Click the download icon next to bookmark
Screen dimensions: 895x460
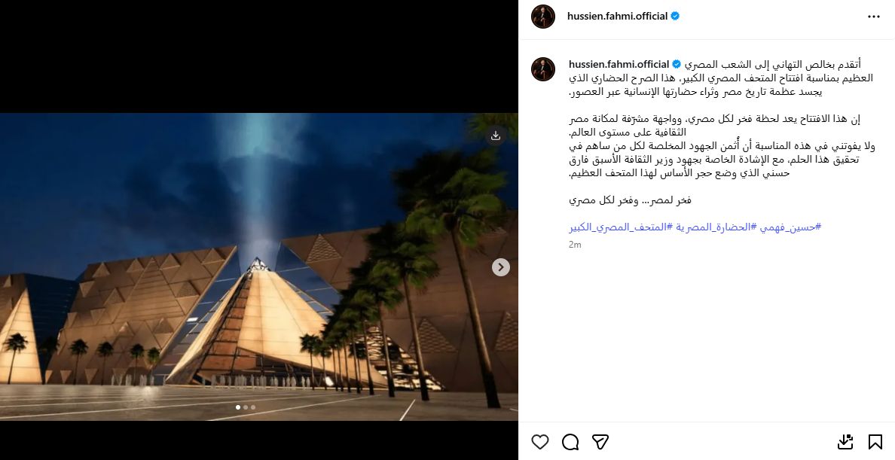click(x=845, y=442)
